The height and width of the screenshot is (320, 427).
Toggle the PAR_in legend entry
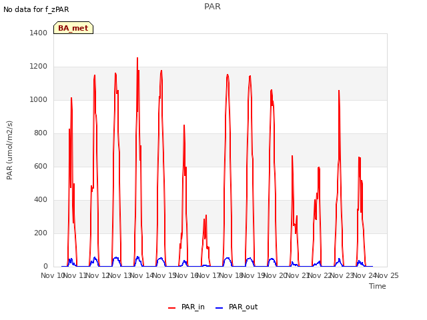[x=187, y=307]
